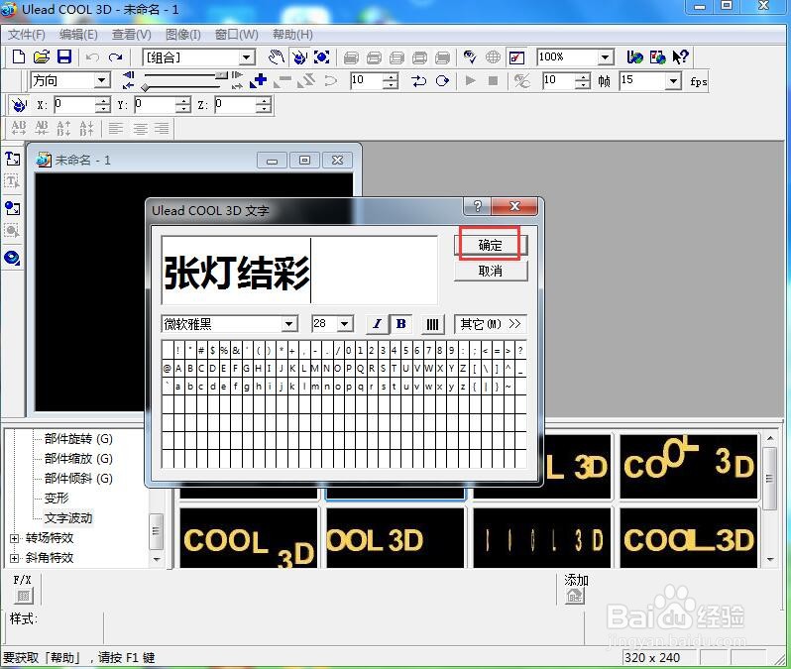Image resolution: width=791 pixels, height=669 pixels.
Task: Confirm text with 确定 button
Action: click(491, 245)
